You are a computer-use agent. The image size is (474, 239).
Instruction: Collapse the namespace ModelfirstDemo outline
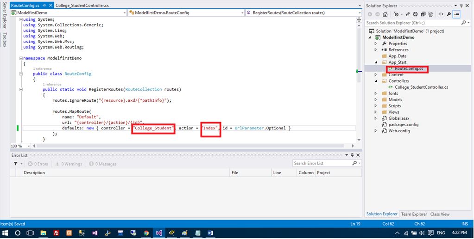tap(21, 58)
